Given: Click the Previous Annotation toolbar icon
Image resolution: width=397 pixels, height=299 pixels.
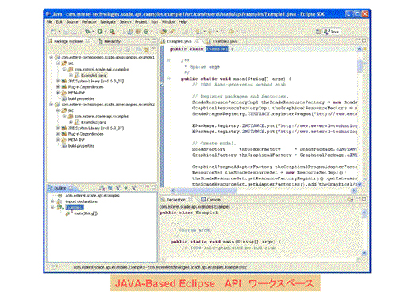Looking at the screenshot, I should (x=210, y=32).
